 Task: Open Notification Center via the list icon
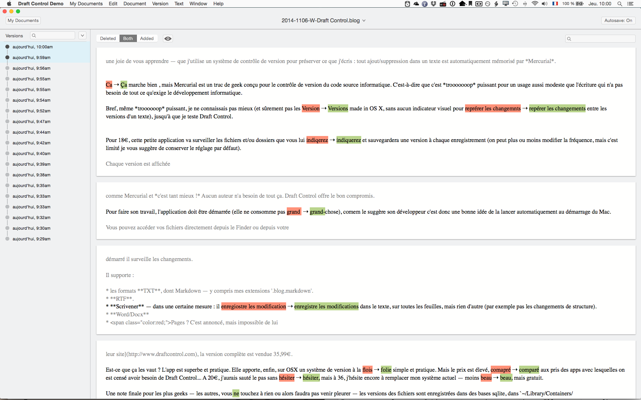pos(631,4)
